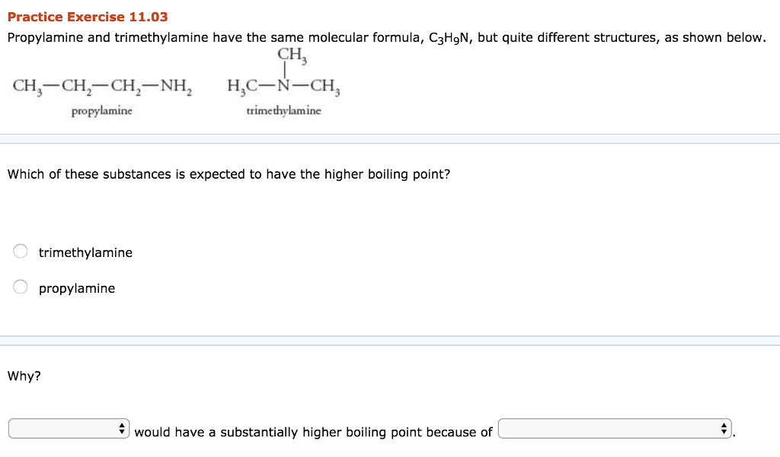Click the small arrow icon inside the first select box
Image resolution: width=780 pixels, height=457 pixels.
tap(121, 428)
